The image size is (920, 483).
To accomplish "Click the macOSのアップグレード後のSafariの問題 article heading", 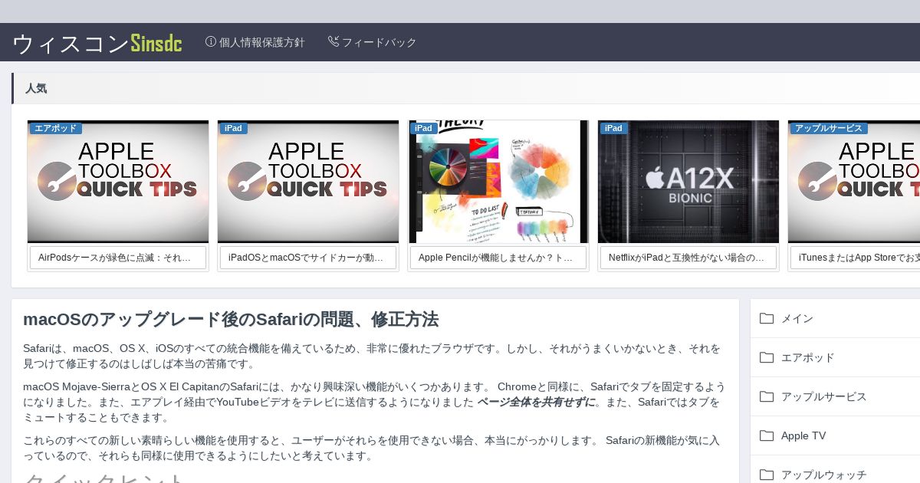I will pyautogui.click(x=231, y=320).
